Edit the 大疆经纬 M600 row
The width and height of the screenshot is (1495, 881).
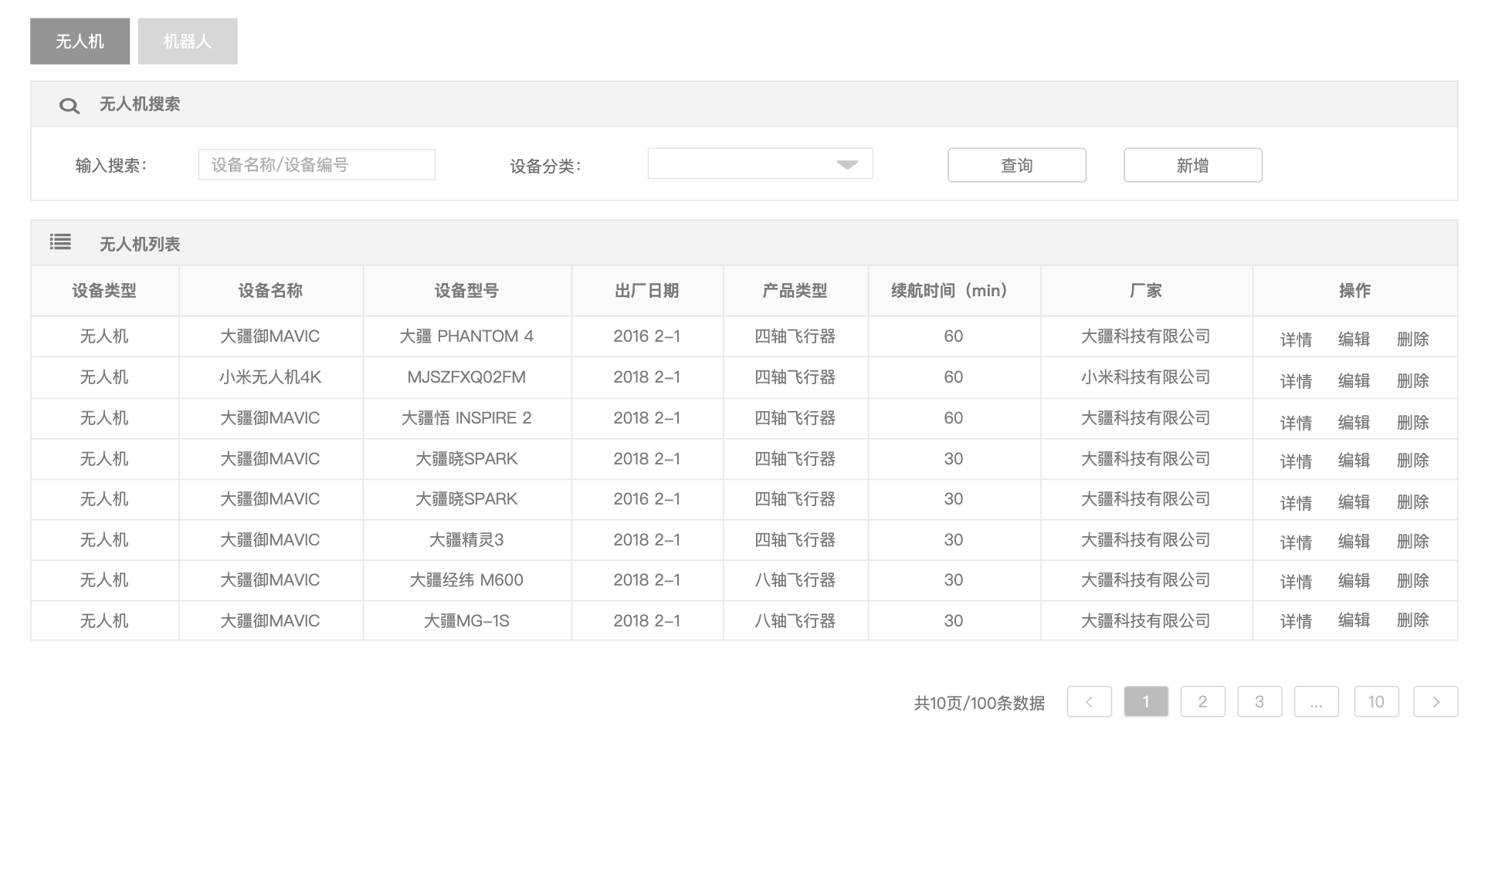coord(1354,582)
